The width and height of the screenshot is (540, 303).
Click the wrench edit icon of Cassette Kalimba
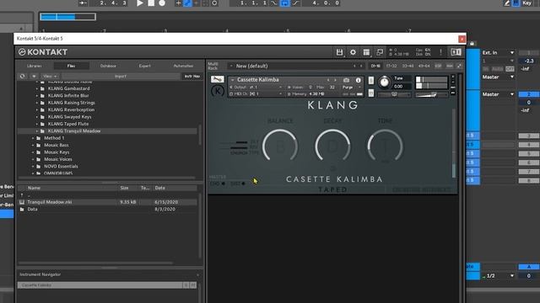tap(218, 79)
